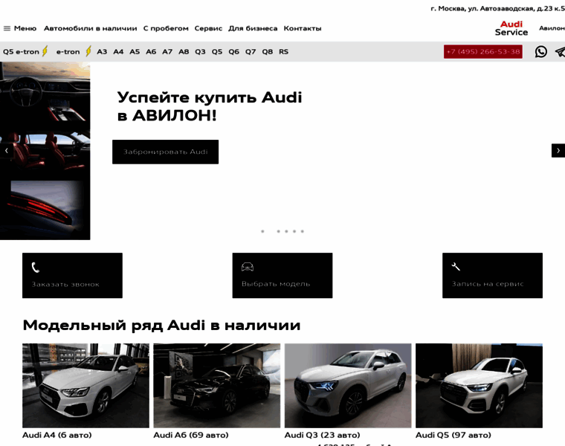This screenshot has width=565, height=446.
Task: Open Для бизнеса menu item
Action: 253,28
